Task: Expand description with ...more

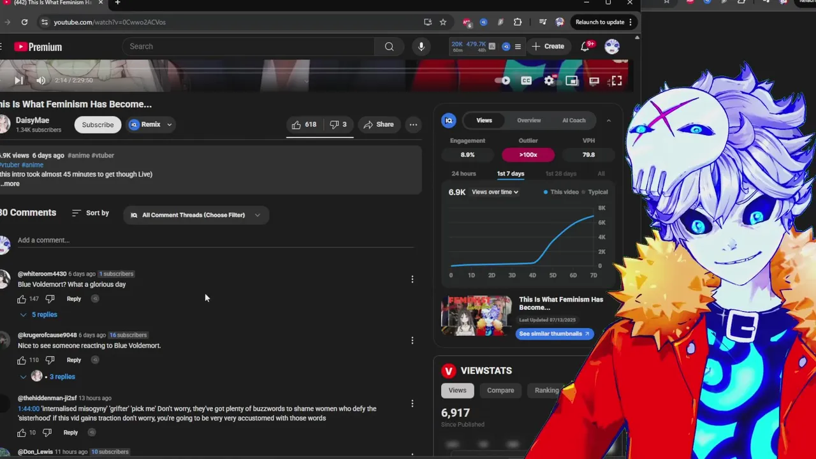Action: pyautogui.click(x=10, y=184)
